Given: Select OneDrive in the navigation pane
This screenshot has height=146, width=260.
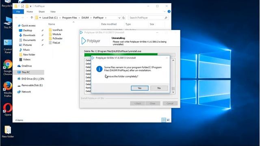Looking at the screenshot, I should 24,66.
